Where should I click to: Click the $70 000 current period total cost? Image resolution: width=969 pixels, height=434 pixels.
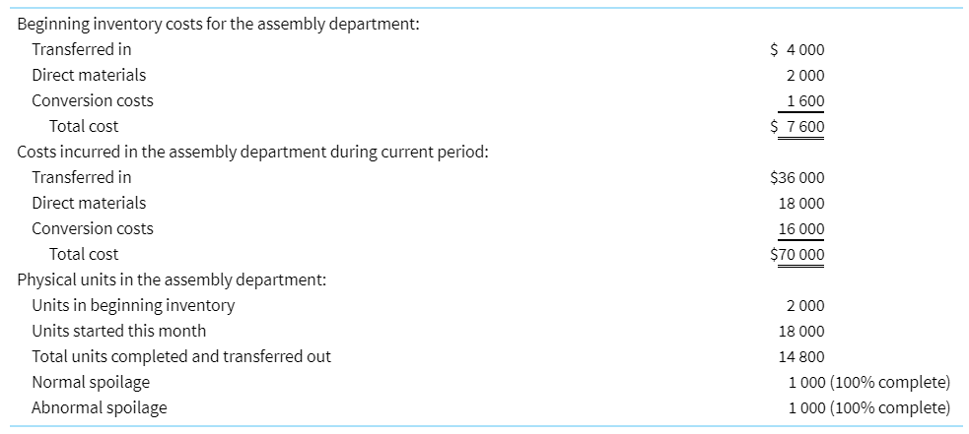tap(797, 255)
